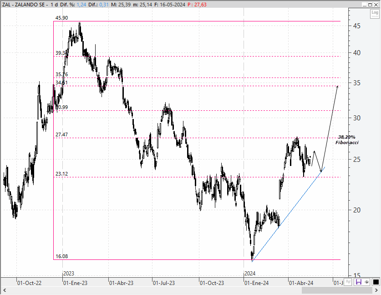Click the 30 price axis label

[357, 118]
